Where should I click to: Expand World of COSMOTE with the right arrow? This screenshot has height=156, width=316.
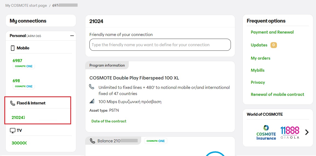pyautogui.click(x=307, y=132)
